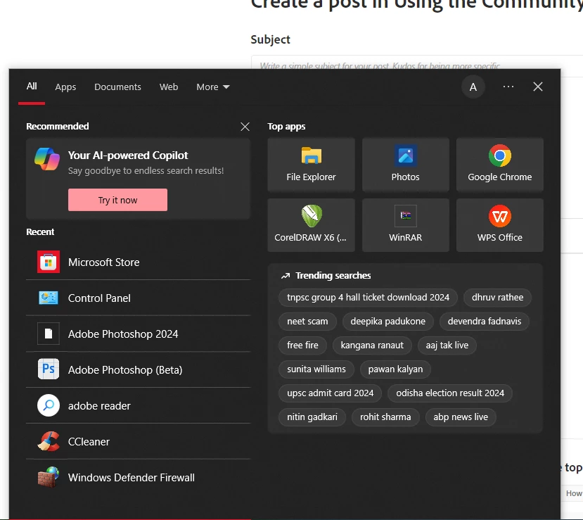583x520 pixels.
Task: Open Control Panel from Recent list
Action: pos(139,298)
